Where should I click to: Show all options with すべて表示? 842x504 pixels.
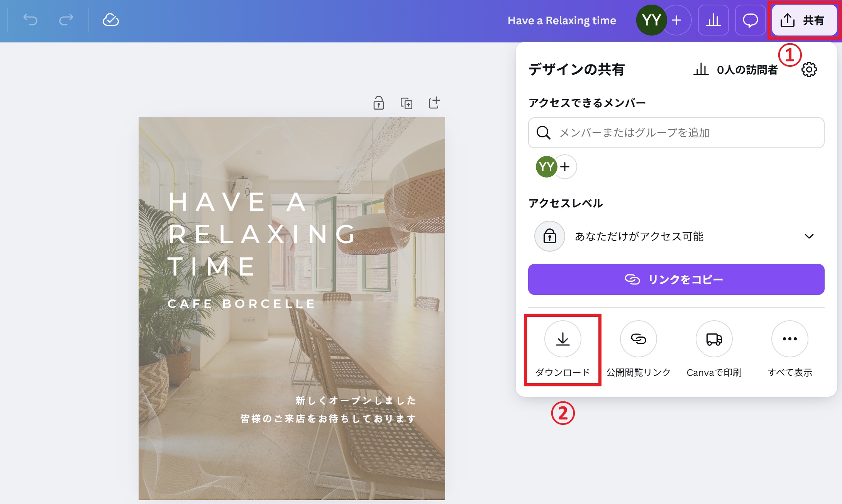789,339
